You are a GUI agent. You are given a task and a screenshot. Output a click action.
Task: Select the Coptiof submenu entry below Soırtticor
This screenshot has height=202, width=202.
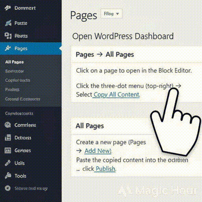click(x=18, y=80)
